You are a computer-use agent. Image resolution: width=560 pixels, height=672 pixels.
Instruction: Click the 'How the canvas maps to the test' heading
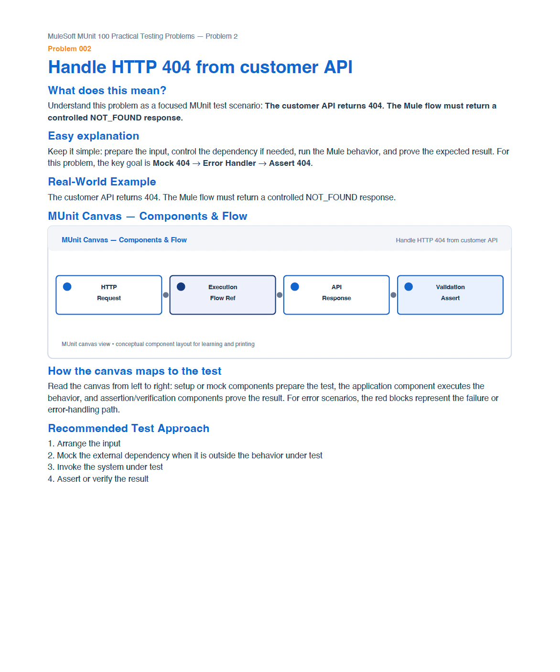pyautogui.click(x=135, y=371)
